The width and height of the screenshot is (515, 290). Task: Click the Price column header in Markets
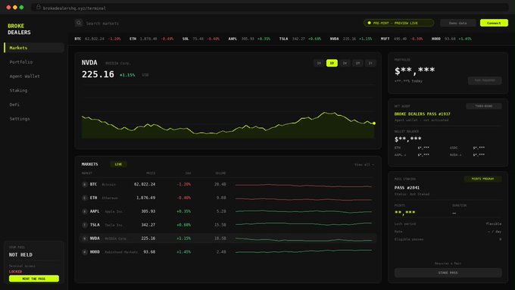tap(151, 173)
